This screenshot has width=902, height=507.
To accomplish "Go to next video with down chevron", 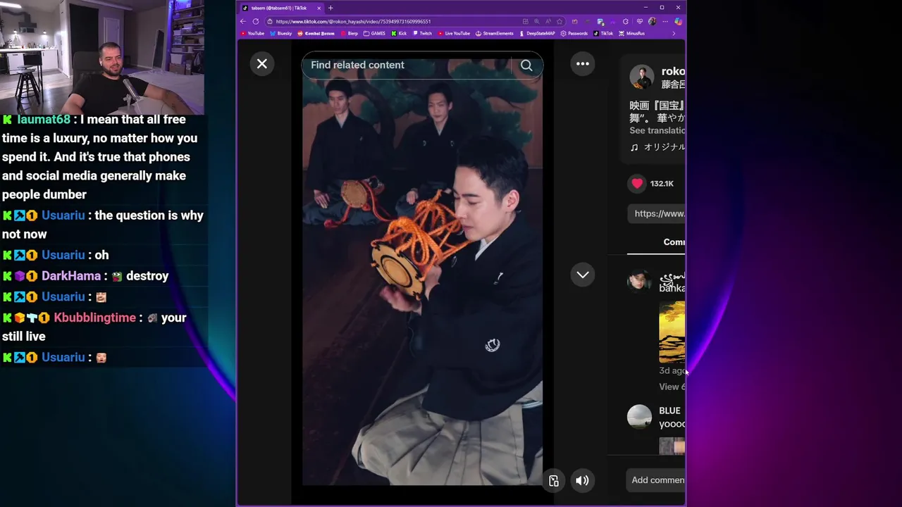I will tap(583, 275).
